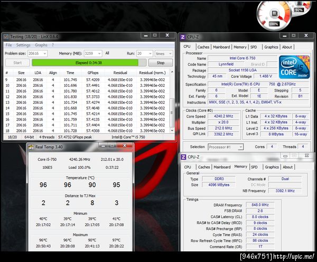Click the processor Name field 'Intel Core i5 750'

(x=243, y=58)
